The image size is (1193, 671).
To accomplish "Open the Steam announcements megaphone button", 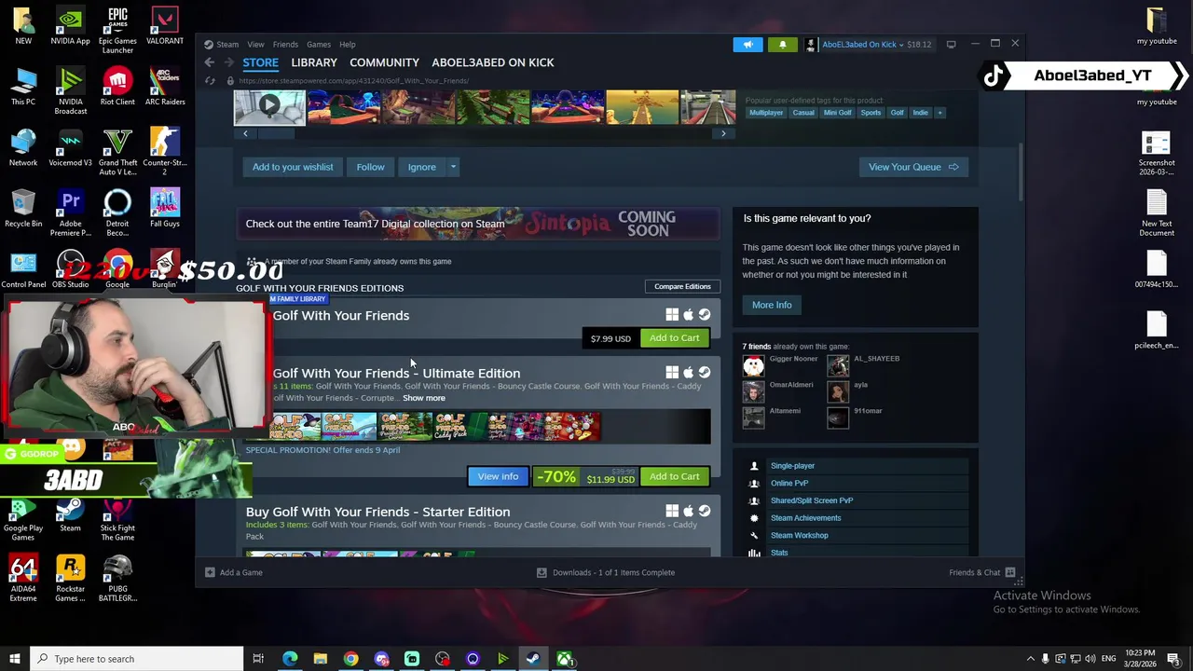I will point(748,44).
